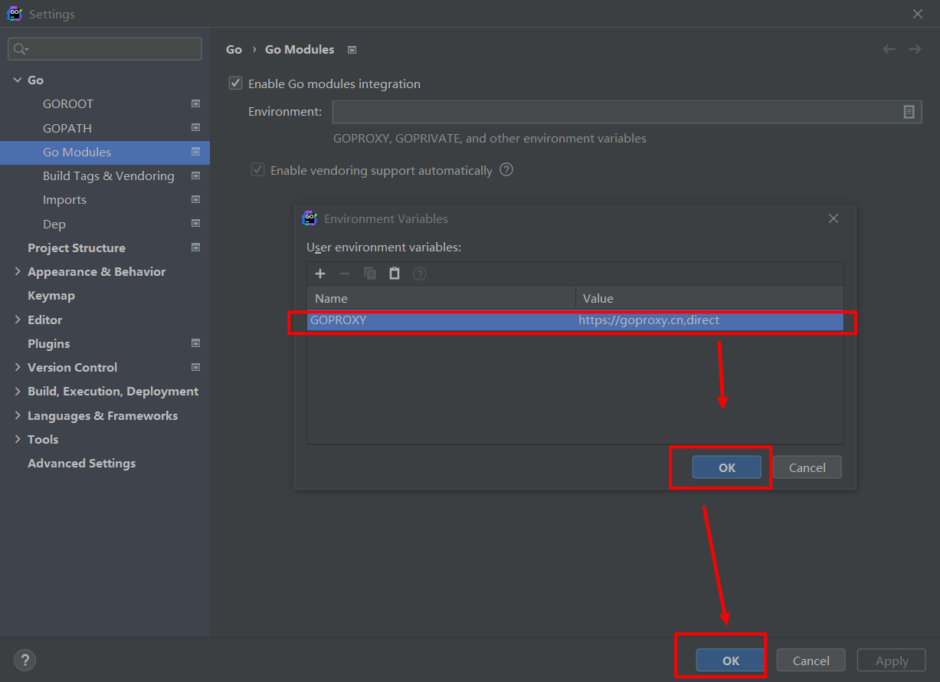Click the copy variables icon
The width and height of the screenshot is (940, 682).
coord(370,274)
